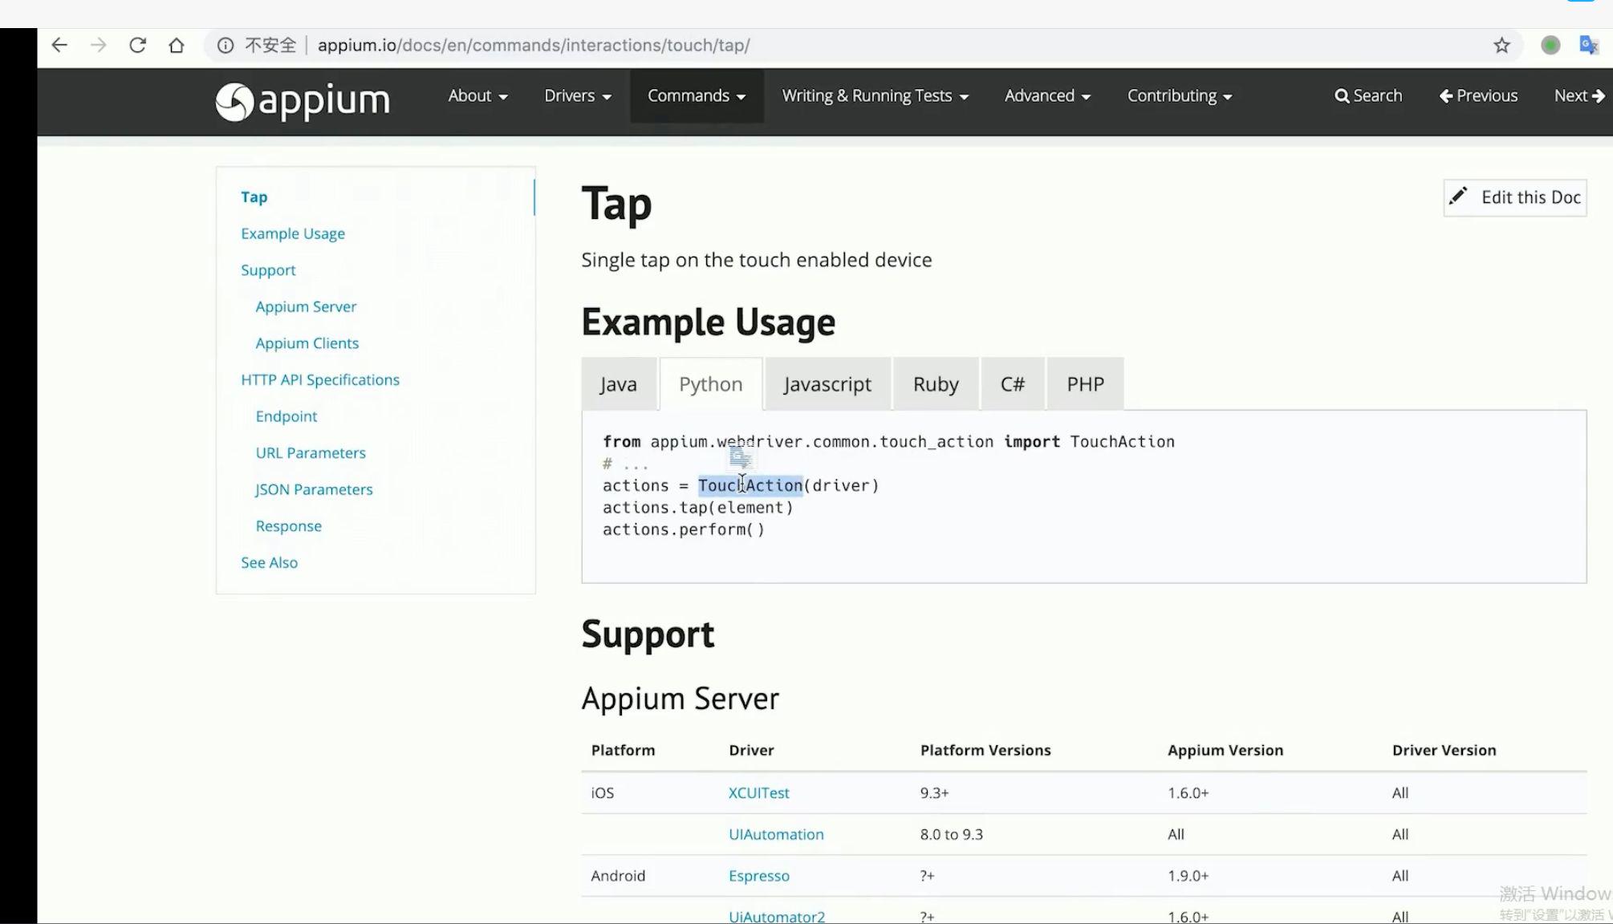Screen dimensions: 1613x924
Task: Expand the About dropdown menu
Action: (x=477, y=95)
